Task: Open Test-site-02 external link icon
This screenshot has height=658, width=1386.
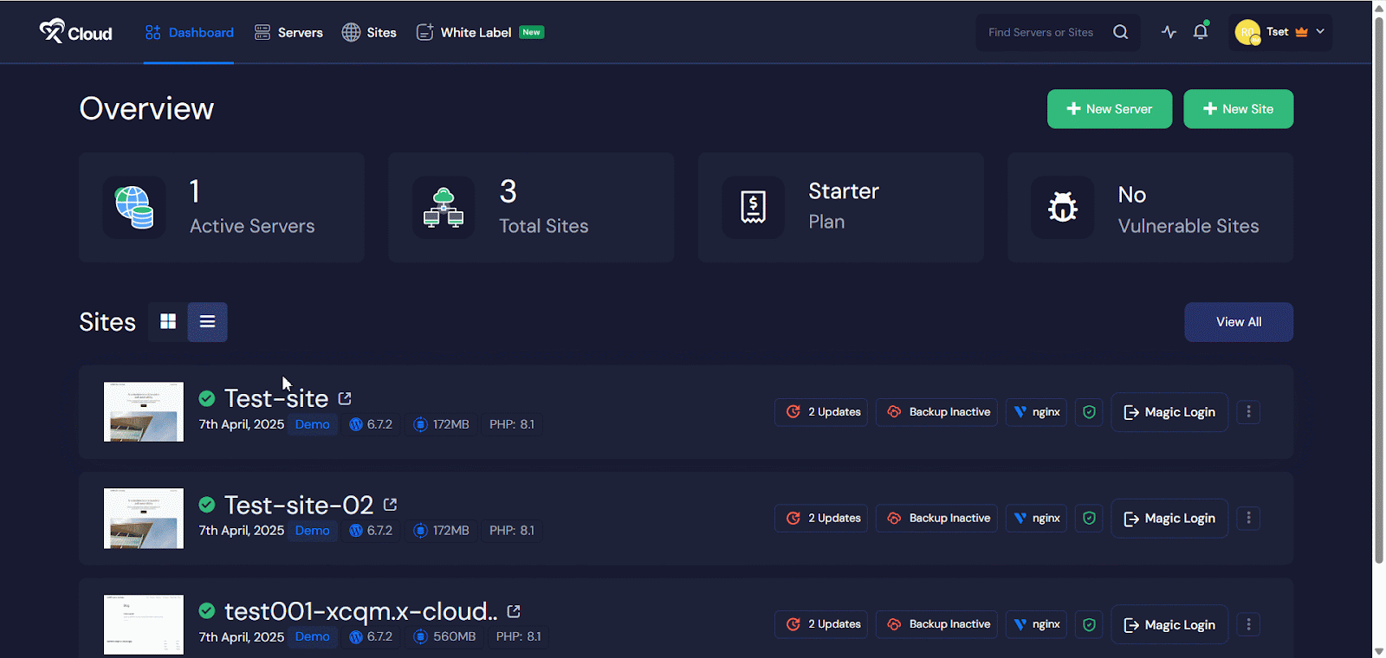Action: pos(390,505)
